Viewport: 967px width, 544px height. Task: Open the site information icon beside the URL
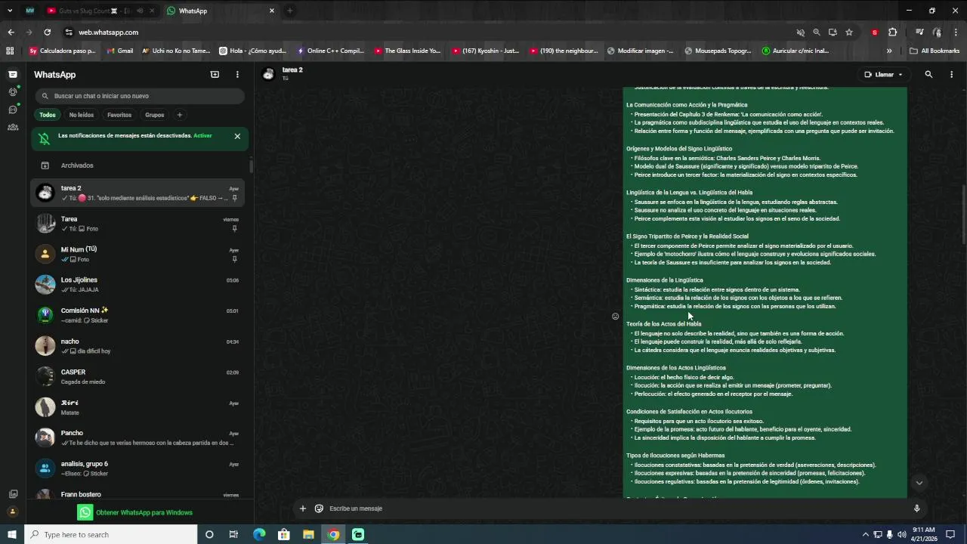coord(69,32)
